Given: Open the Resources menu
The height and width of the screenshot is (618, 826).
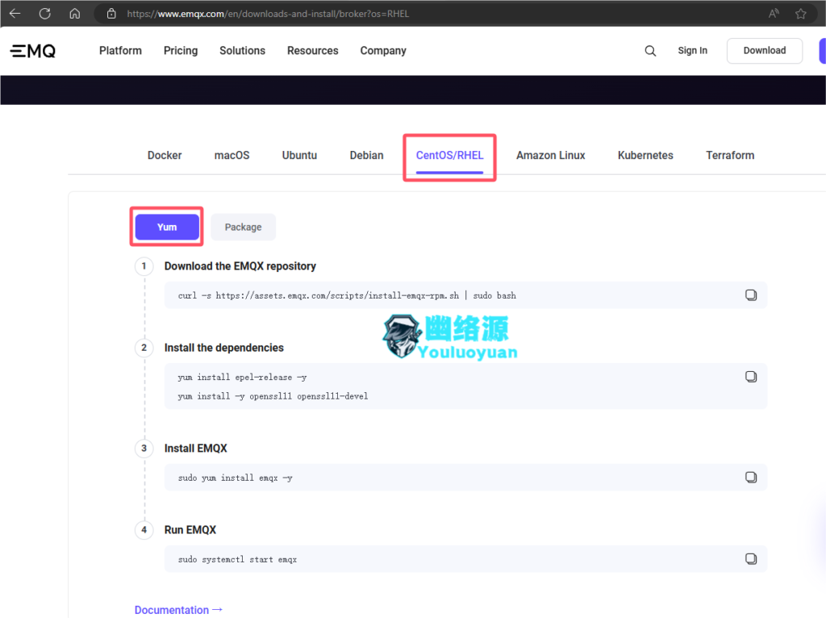Looking at the screenshot, I should pos(313,51).
